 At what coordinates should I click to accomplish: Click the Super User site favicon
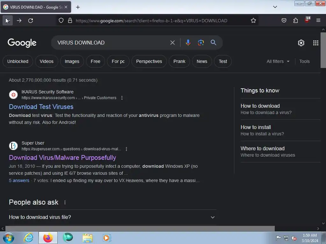pos(13,146)
